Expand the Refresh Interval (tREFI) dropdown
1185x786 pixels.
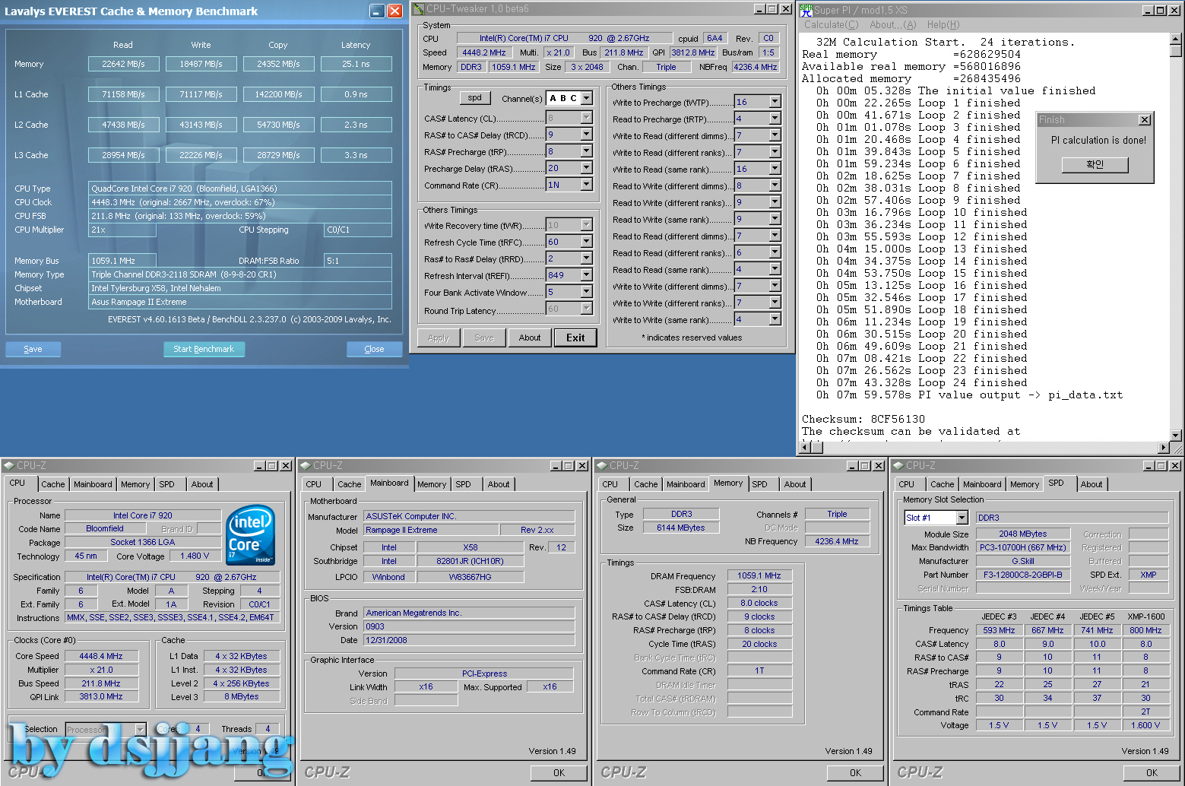pos(587,275)
